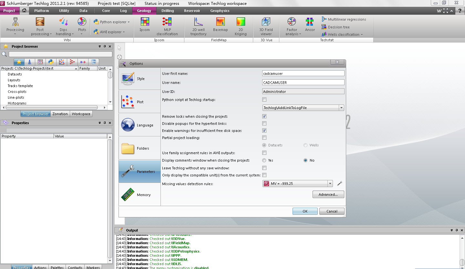
Task: Enable Partial project loading checkbox
Action: click(264, 138)
